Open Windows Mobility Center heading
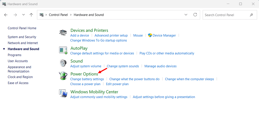The image size is (259, 118). click(x=94, y=92)
